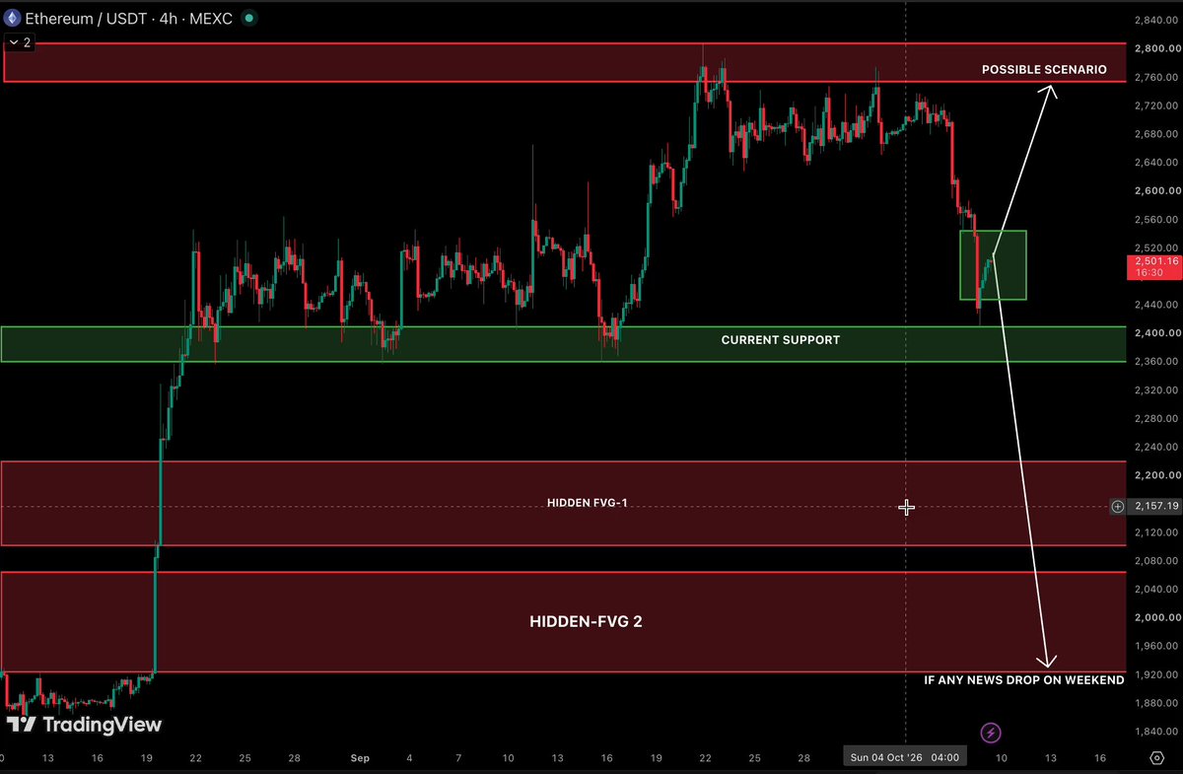Image resolution: width=1183 pixels, height=774 pixels.
Task: Click the plus icon beside 2,157.19
Action: pyautogui.click(x=1118, y=507)
